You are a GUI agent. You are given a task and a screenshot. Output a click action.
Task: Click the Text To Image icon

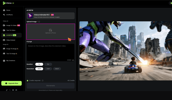point(4,54)
